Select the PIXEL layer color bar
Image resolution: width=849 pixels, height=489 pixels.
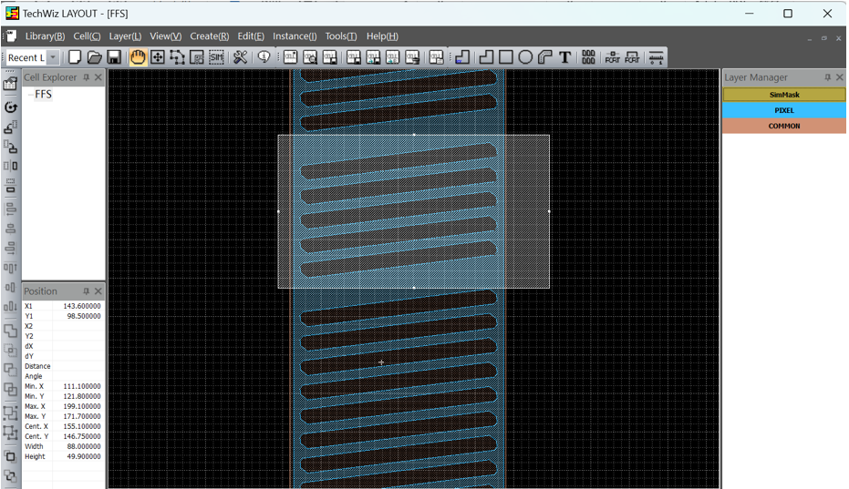point(783,110)
